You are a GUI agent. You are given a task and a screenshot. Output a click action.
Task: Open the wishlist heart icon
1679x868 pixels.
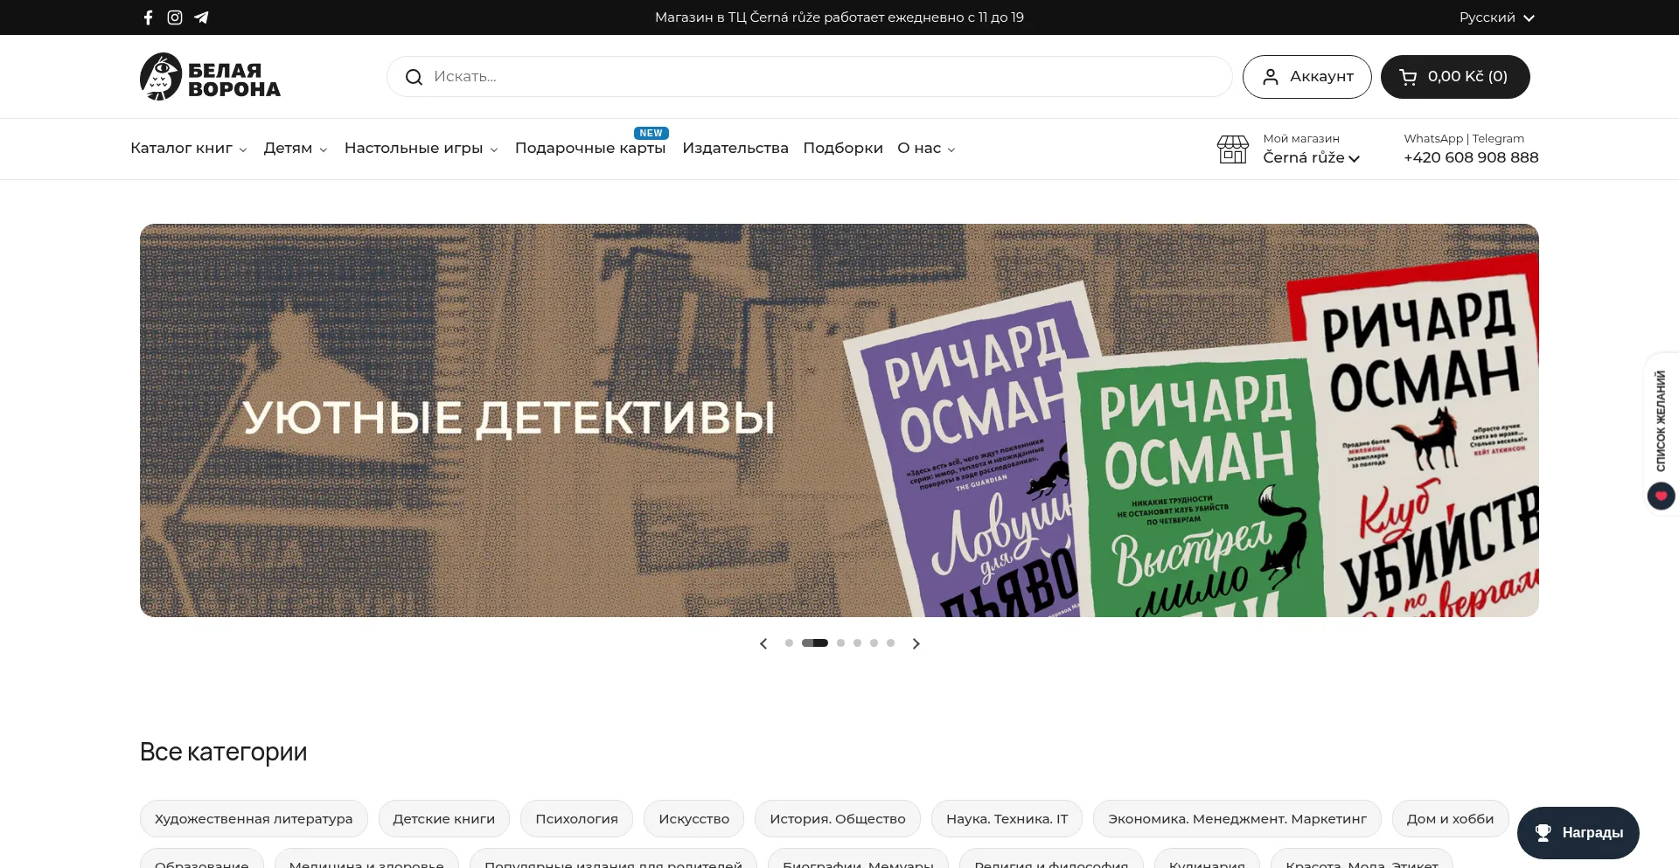(x=1661, y=496)
